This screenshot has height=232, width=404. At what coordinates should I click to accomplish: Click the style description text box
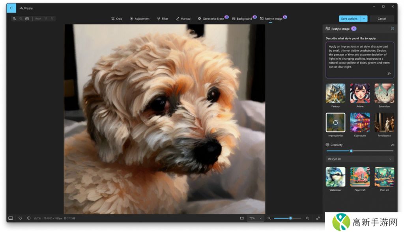(x=357, y=56)
